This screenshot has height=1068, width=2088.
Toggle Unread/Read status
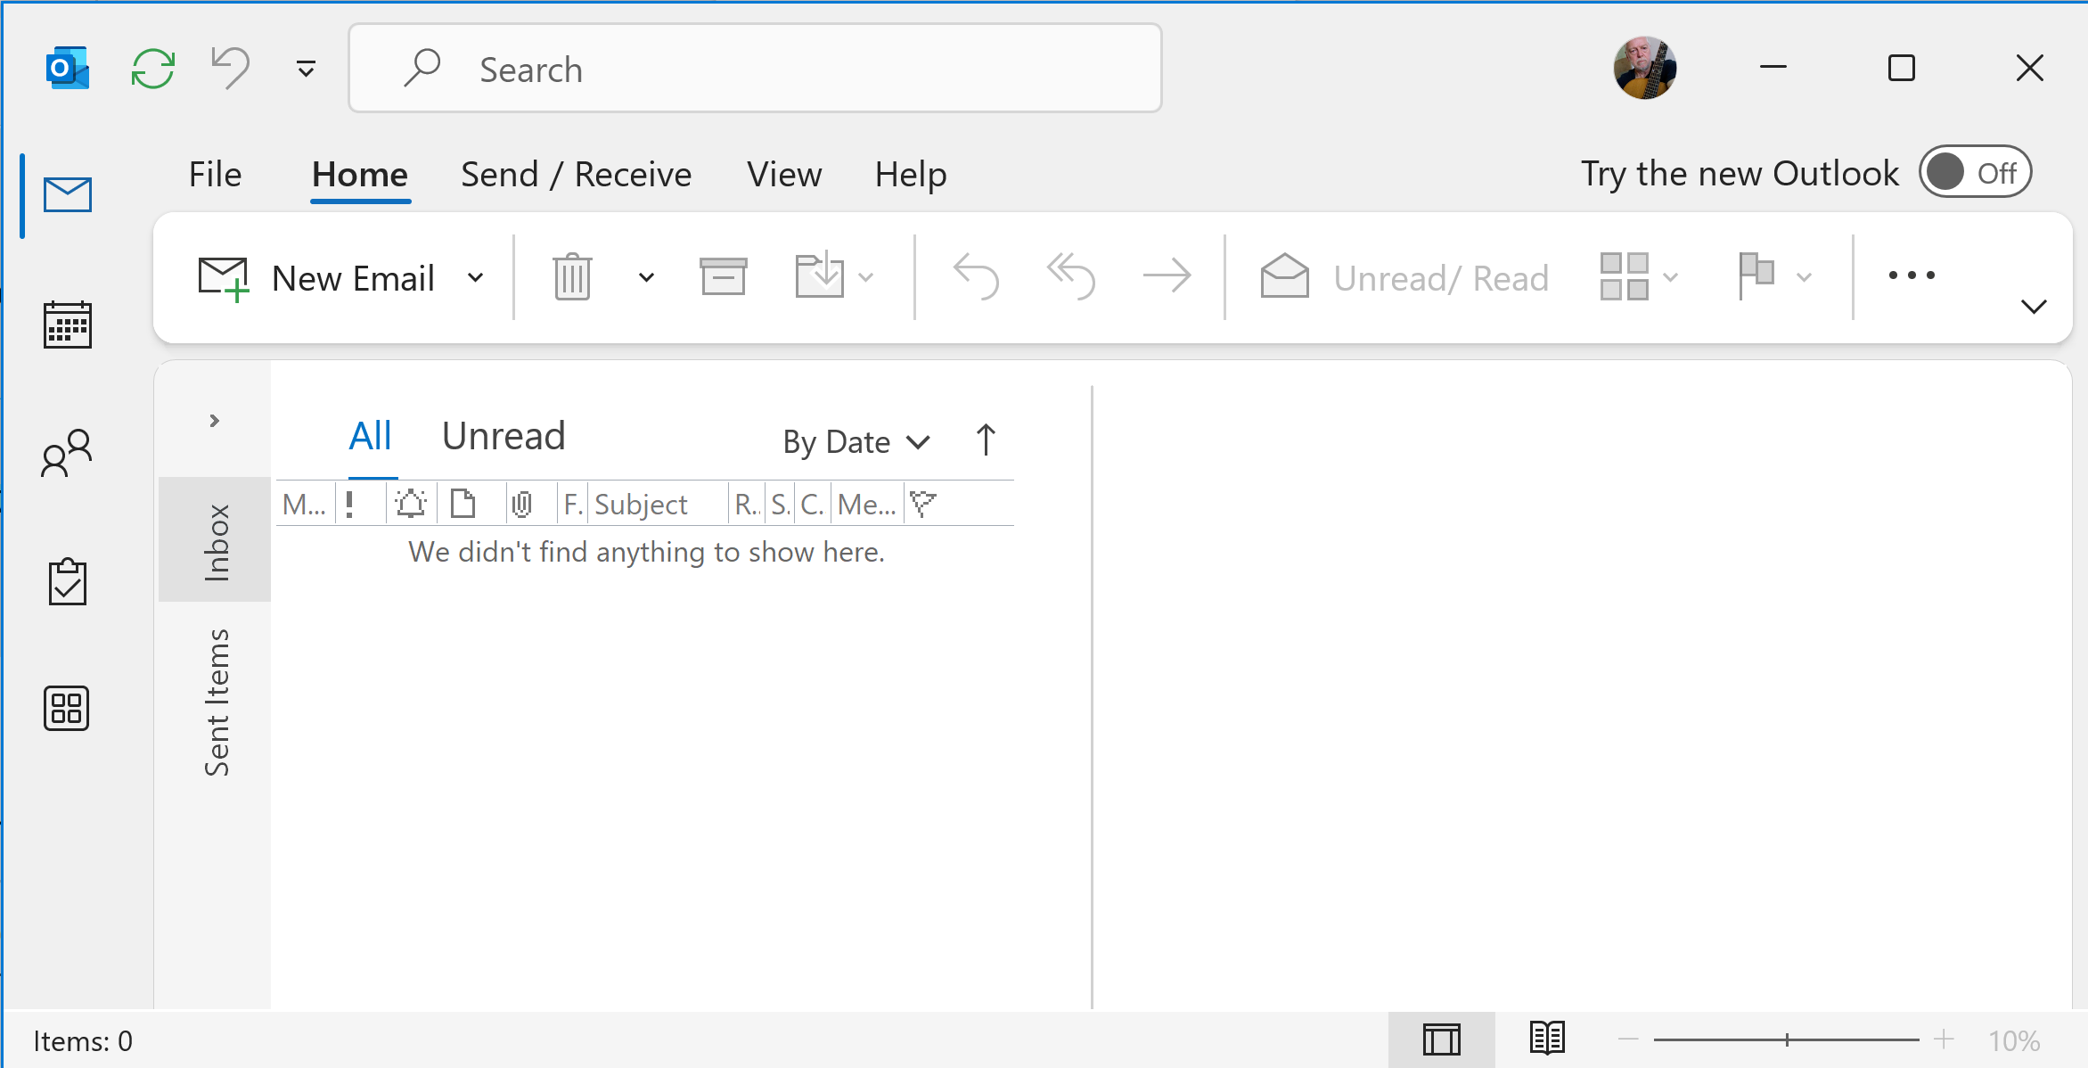tap(1404, 277)
